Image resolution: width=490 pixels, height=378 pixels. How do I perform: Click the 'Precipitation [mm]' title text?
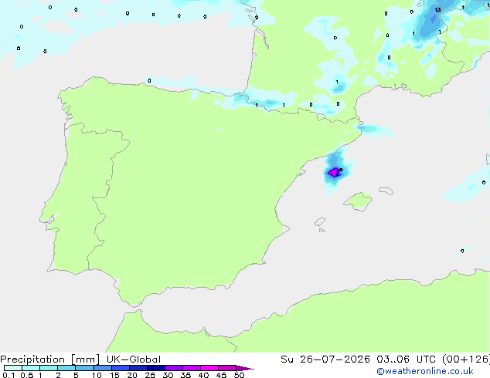pos(49,359)
